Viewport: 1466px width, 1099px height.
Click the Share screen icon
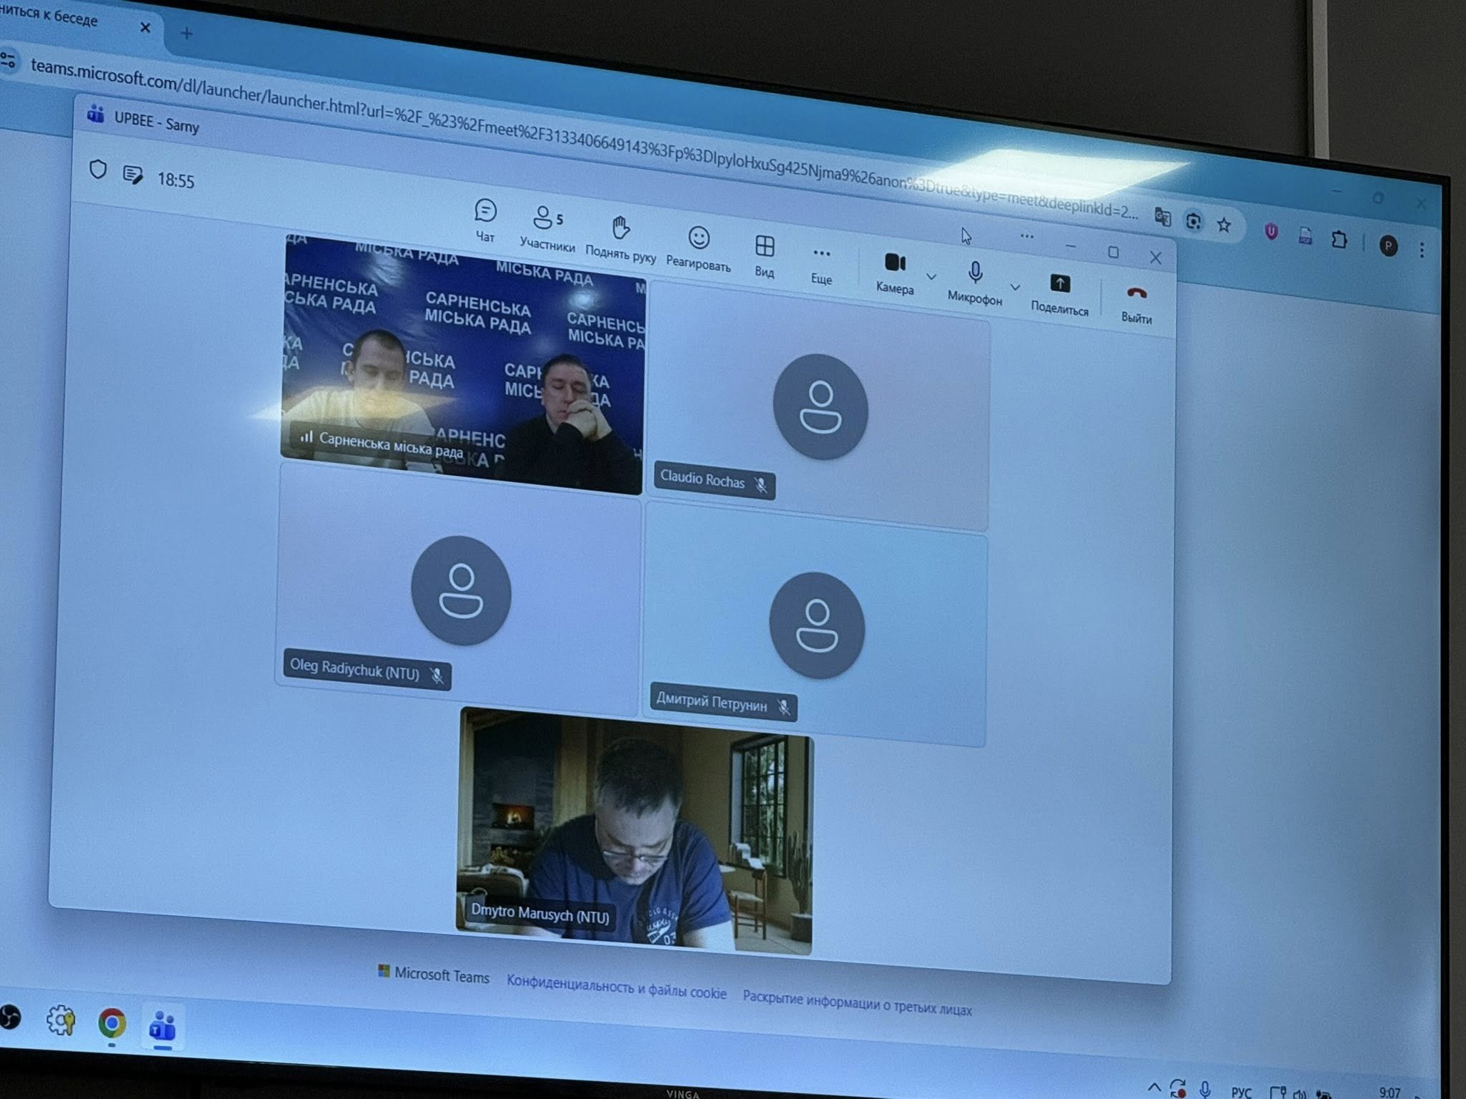click(x=1060, y=284)
